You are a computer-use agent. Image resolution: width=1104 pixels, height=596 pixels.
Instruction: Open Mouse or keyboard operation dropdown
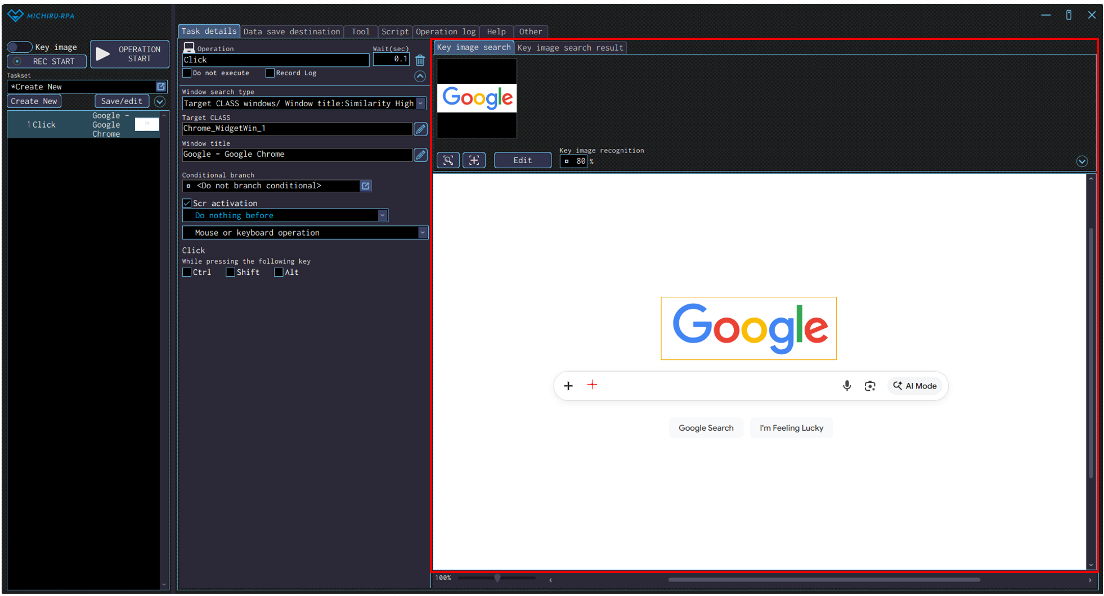point(423,233)
